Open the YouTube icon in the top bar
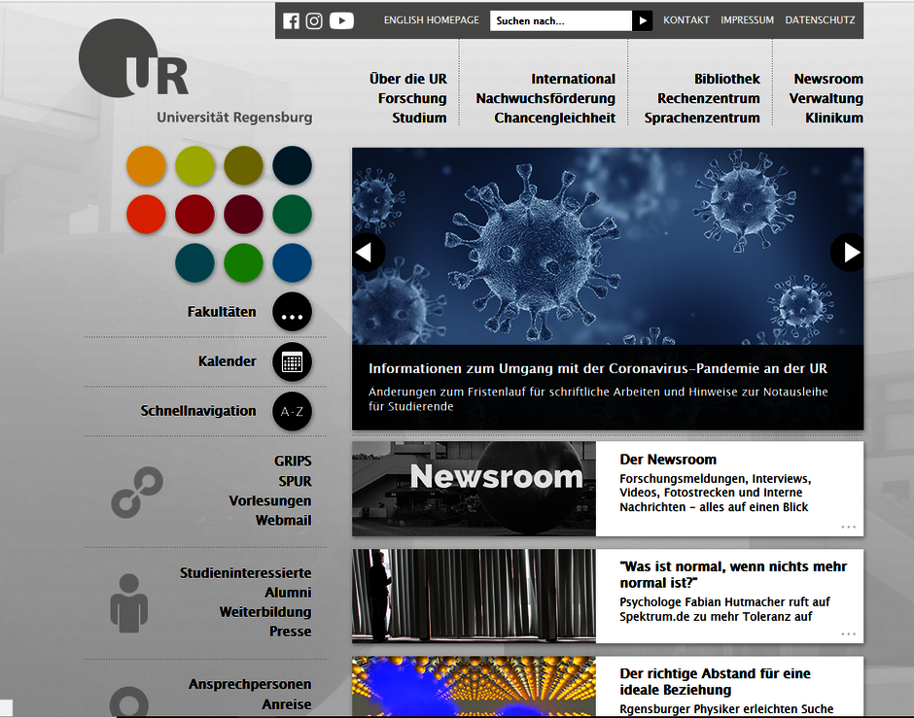The height and width of the screenshot is (718, 914). tap(341, 20)
